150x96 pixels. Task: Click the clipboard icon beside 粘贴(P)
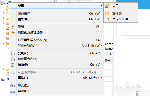[13, 65]
